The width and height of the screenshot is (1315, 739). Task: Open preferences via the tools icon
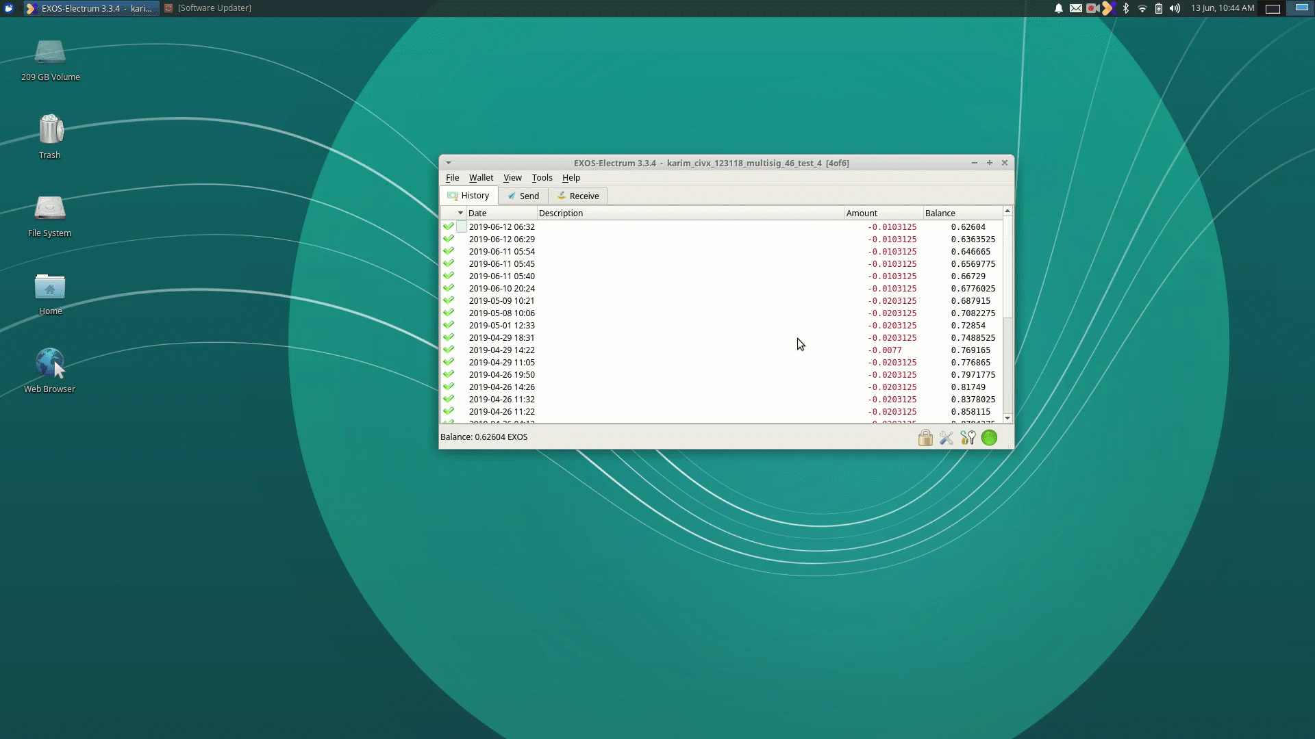pyautogui.click(x=947, y=438)
